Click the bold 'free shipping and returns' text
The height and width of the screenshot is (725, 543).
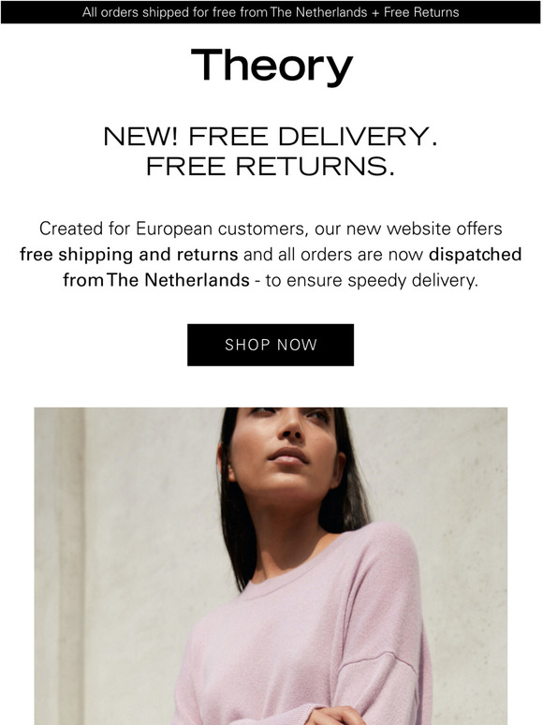pyautogui.click(x=129, y=255)
